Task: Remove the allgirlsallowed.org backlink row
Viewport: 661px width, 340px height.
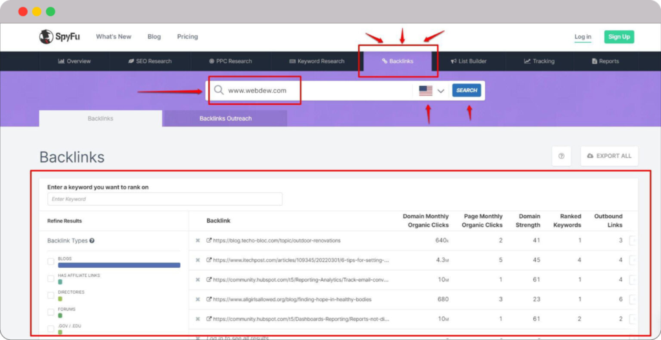Action: pos(198,299)
